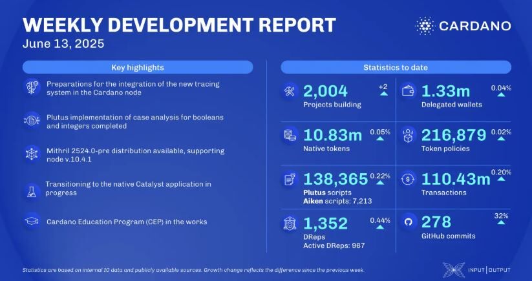Click the date June 13, 2025
532x281 pixels.
tap(63, 44)
